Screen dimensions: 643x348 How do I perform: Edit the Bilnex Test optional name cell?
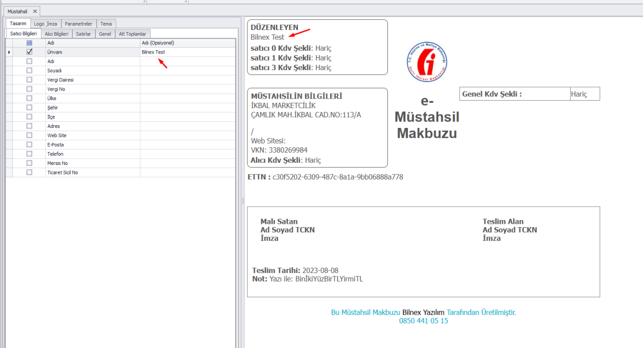pos(187,52)
